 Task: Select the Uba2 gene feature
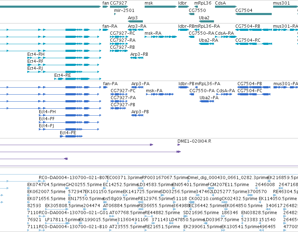[206, 21]
